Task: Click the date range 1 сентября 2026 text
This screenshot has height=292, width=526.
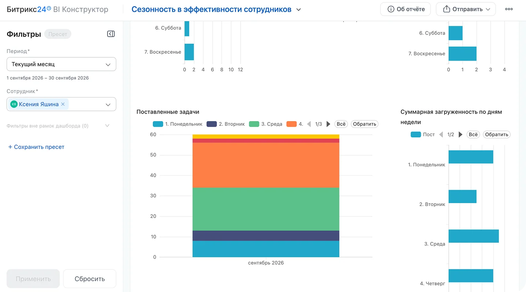Action: point(48,78)
